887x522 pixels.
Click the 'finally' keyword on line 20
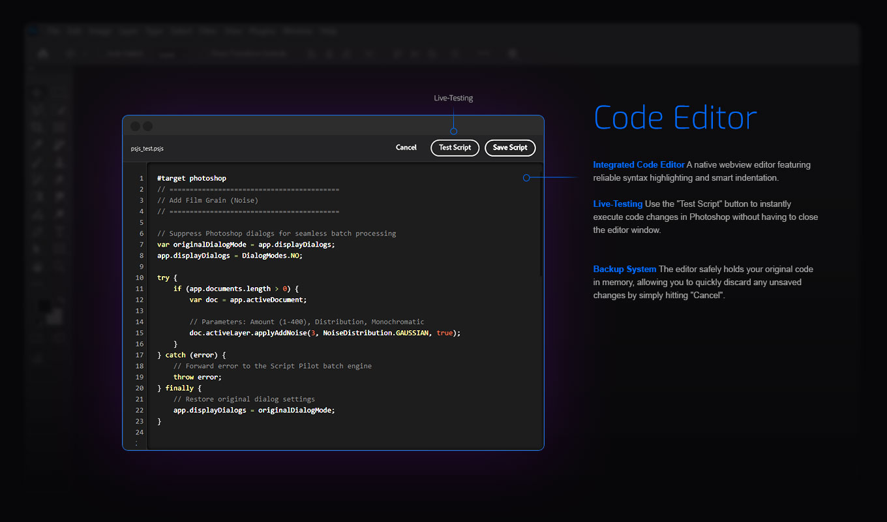tap(179, 388)
